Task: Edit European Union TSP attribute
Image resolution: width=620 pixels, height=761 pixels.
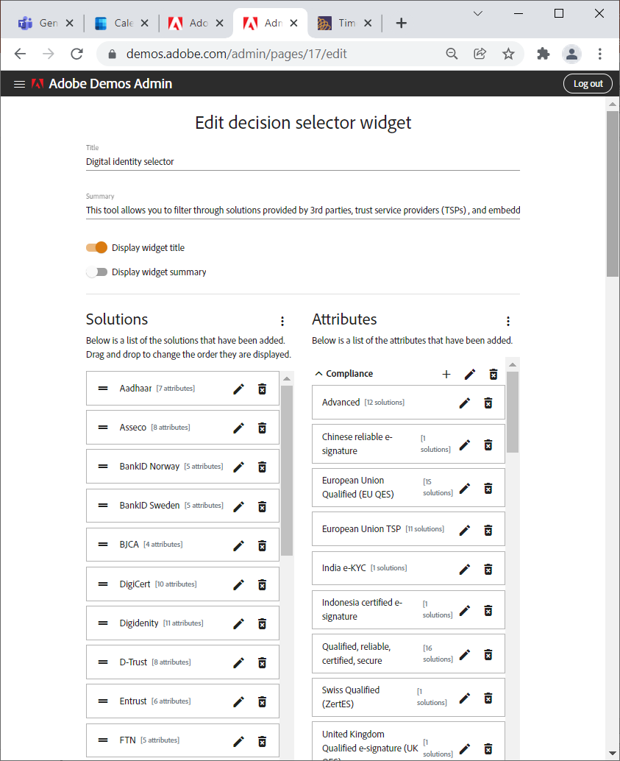Action: [x=464, y=530]
